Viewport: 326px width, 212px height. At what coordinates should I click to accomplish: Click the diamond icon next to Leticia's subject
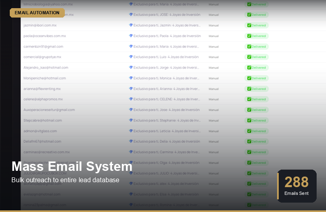(131, 131)
